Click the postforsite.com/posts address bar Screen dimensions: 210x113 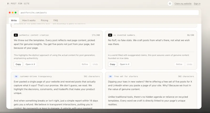[x=109, y=13]
